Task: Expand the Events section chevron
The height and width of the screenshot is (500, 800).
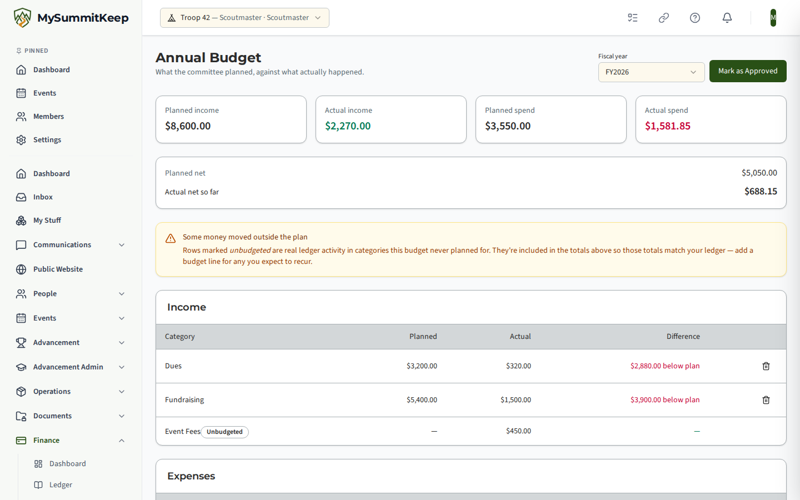Action: tap(122, 318)
